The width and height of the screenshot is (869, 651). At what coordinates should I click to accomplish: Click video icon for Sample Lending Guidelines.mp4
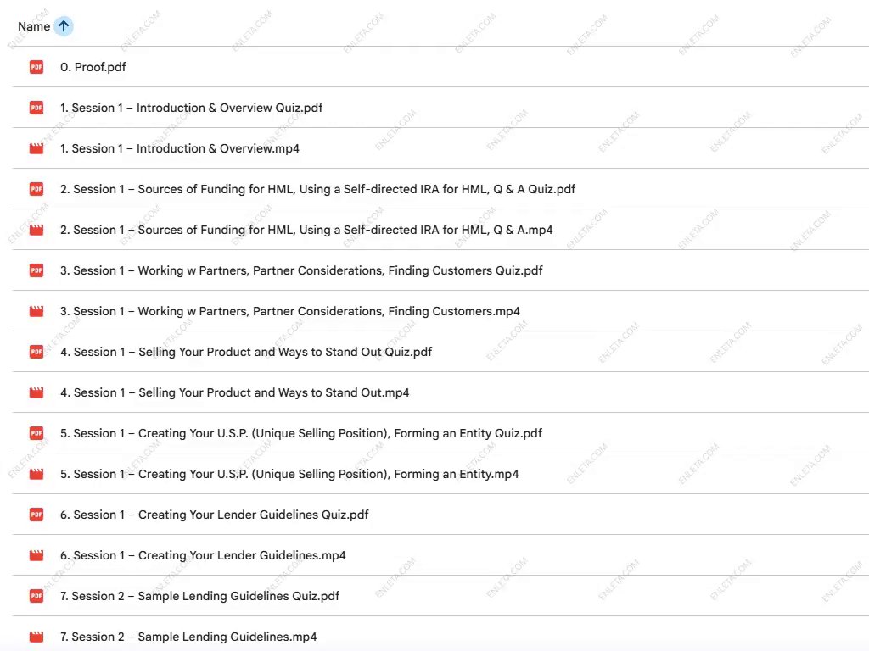(x=36, y=637)
